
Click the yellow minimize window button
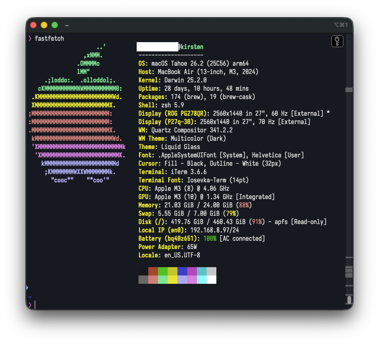click(x=44, y=25)
